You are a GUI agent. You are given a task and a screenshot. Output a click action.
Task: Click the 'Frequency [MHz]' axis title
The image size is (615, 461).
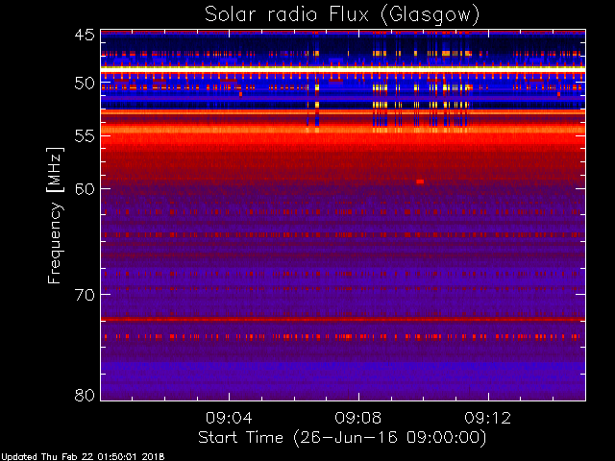[x=55, y=215]
